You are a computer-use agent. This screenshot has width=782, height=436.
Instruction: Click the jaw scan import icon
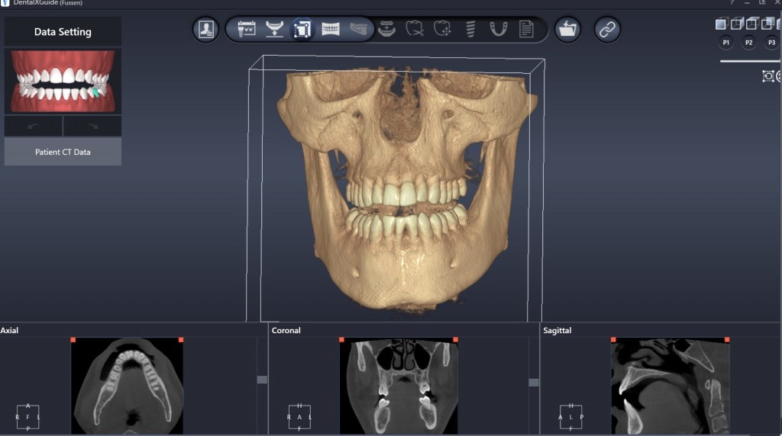(274, 30)
